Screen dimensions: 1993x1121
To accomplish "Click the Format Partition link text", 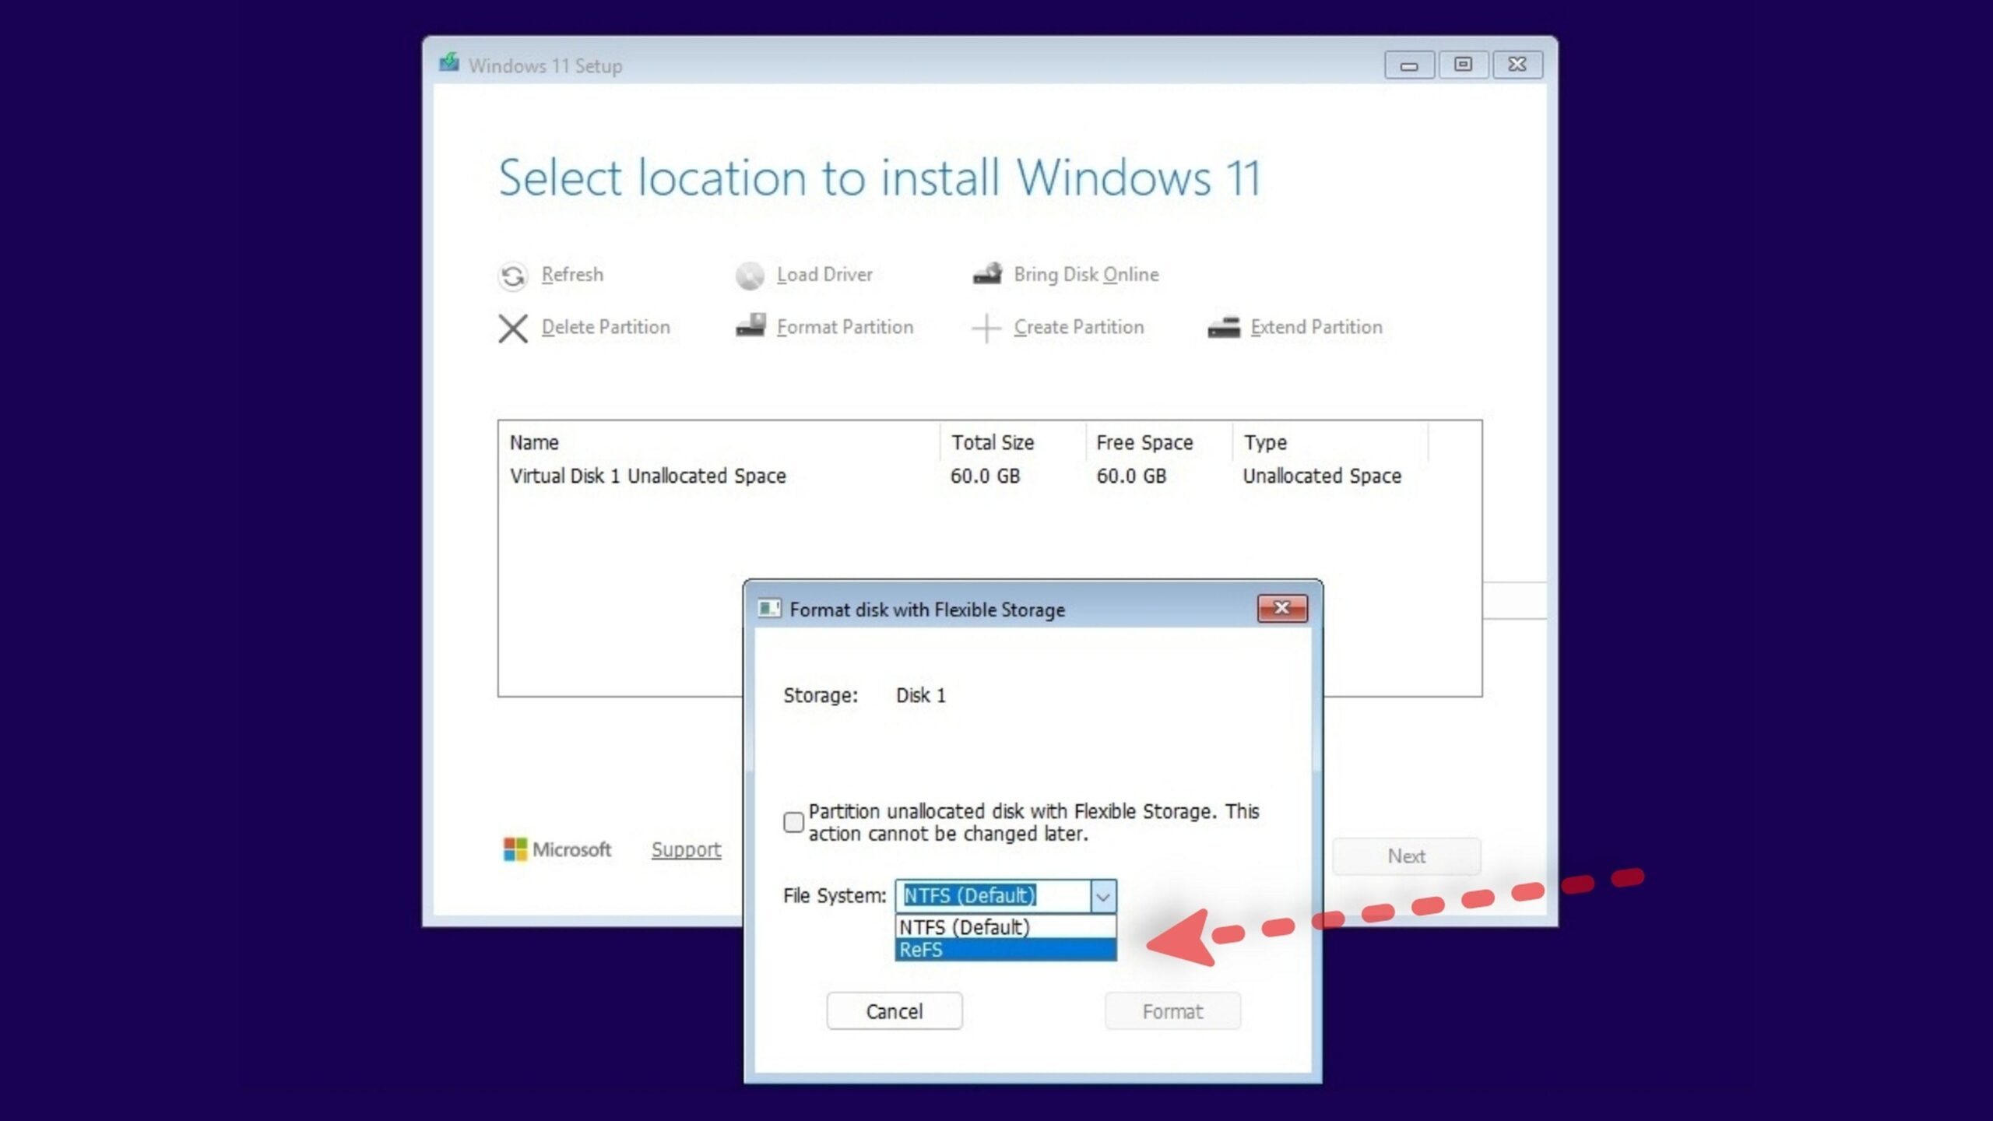I will pyautogui.click(x=845, y=327).
